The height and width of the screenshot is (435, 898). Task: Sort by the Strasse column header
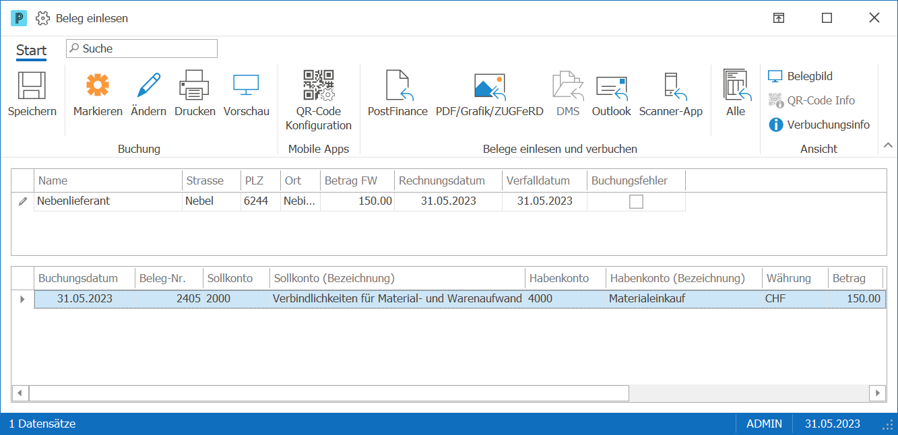coord(212,180)
